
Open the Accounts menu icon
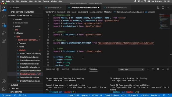coord(3,81)
